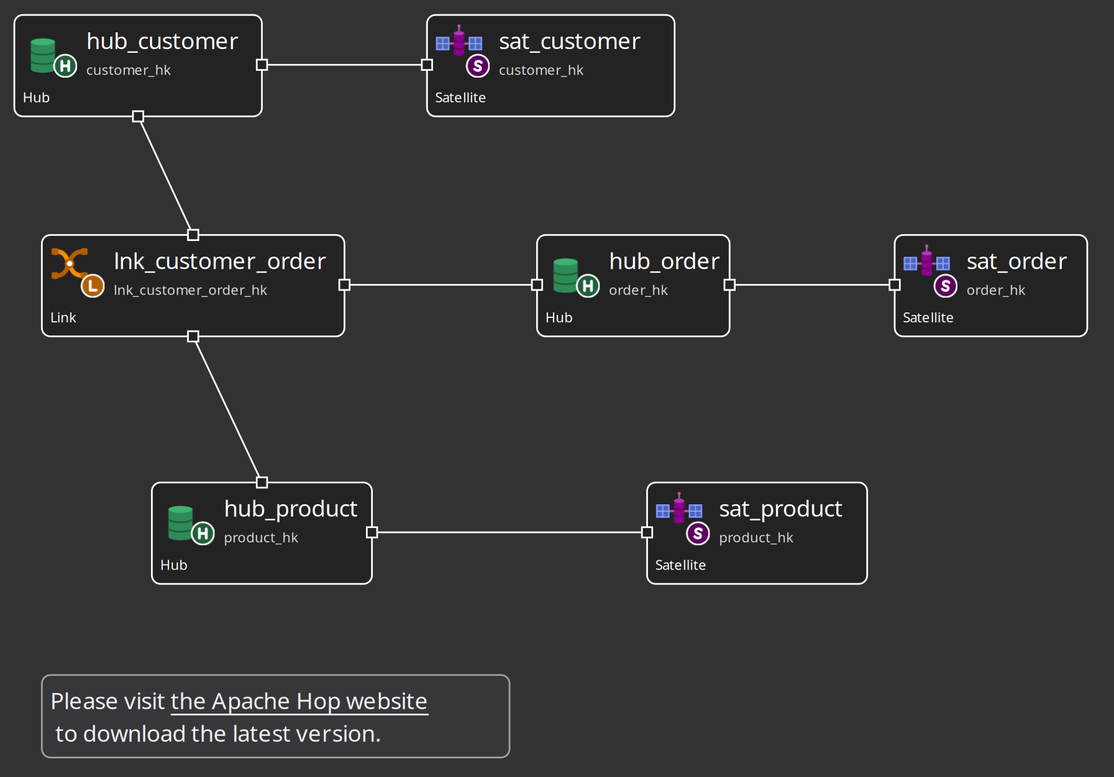Click customer_hk text in the sat_customer node
1114x777 pixels.
click(541, 70)
